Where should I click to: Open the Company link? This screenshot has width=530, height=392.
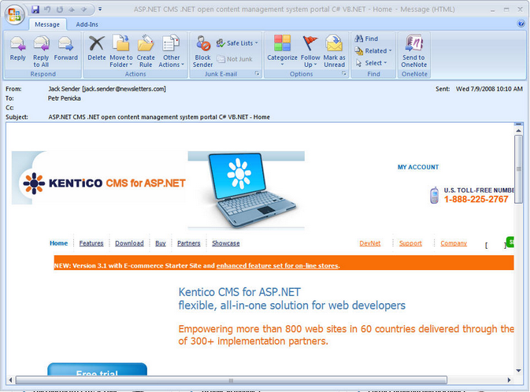(454, 243)
